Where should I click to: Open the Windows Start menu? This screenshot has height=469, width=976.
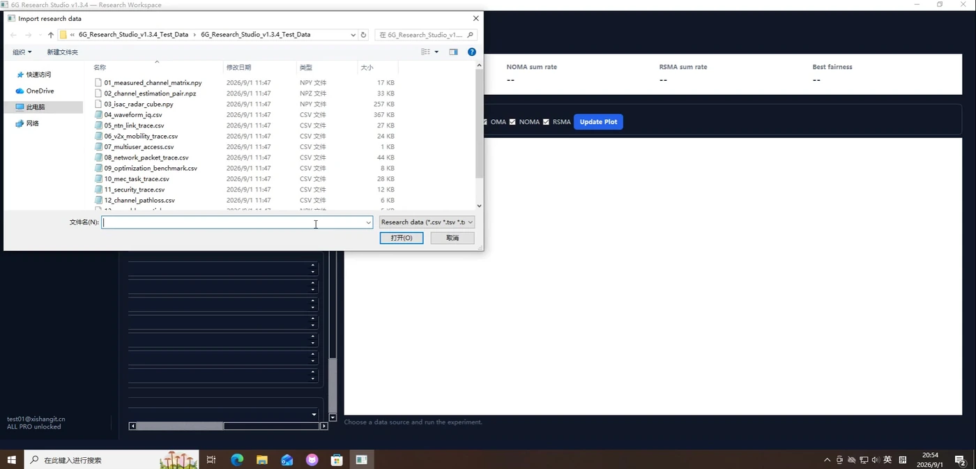[x=12, y=460]
